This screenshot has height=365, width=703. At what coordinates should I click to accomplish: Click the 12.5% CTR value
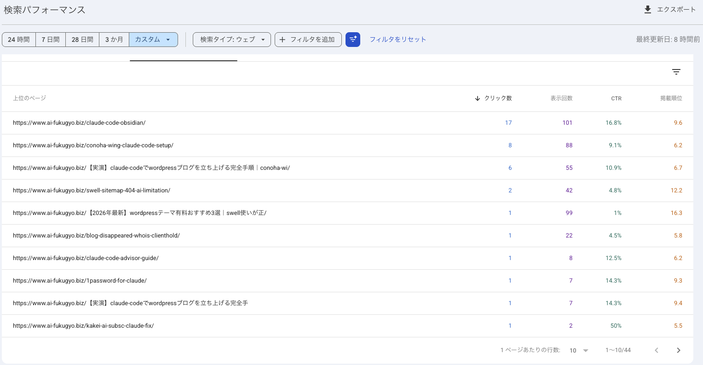(x=613, y=258)
